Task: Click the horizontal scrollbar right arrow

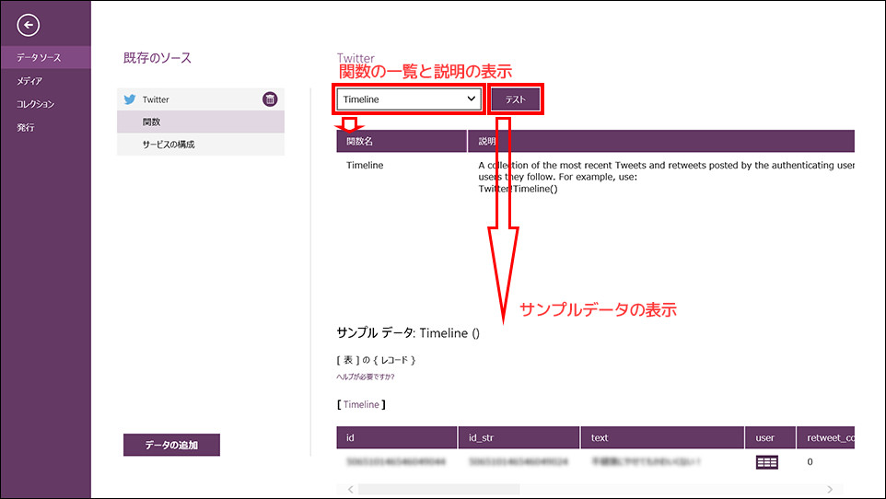Action: pos(830,490)
